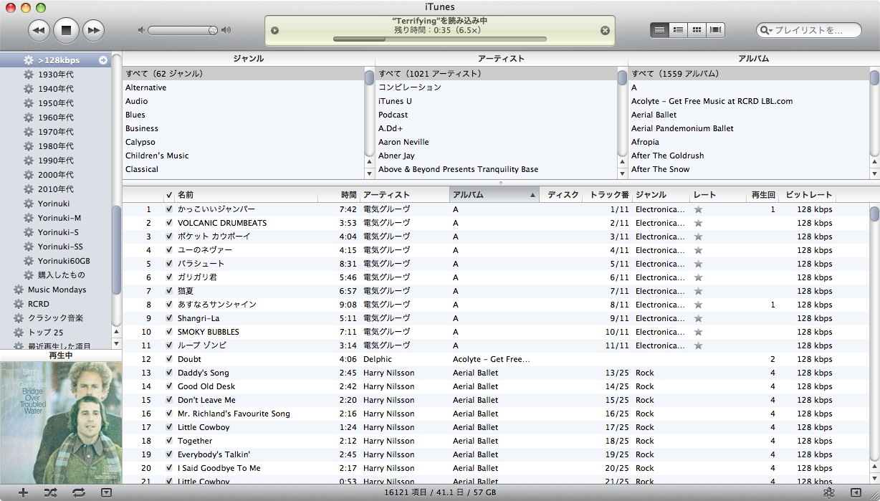Uncheck the Daddy's Song track checkbox
This screenshot has height=501, width=880.
pos(169,373)
